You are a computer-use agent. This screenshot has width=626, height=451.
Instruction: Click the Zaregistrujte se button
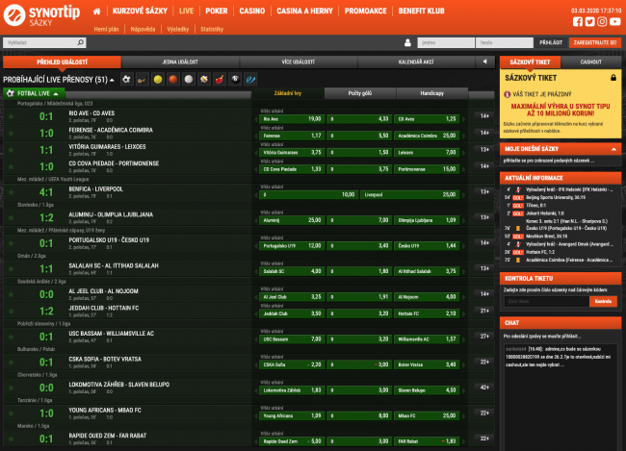click(595, 43)
